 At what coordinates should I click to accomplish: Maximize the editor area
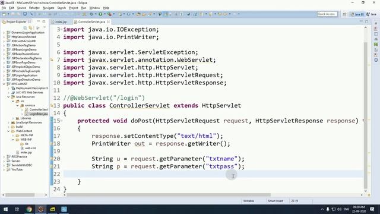[x=367, y=21]
